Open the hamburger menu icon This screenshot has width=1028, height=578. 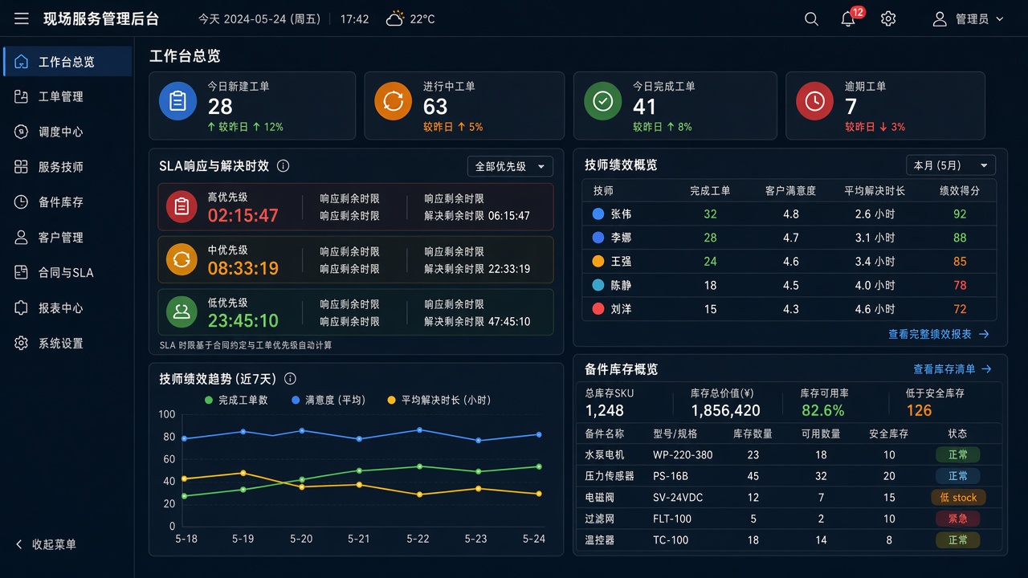22,18
